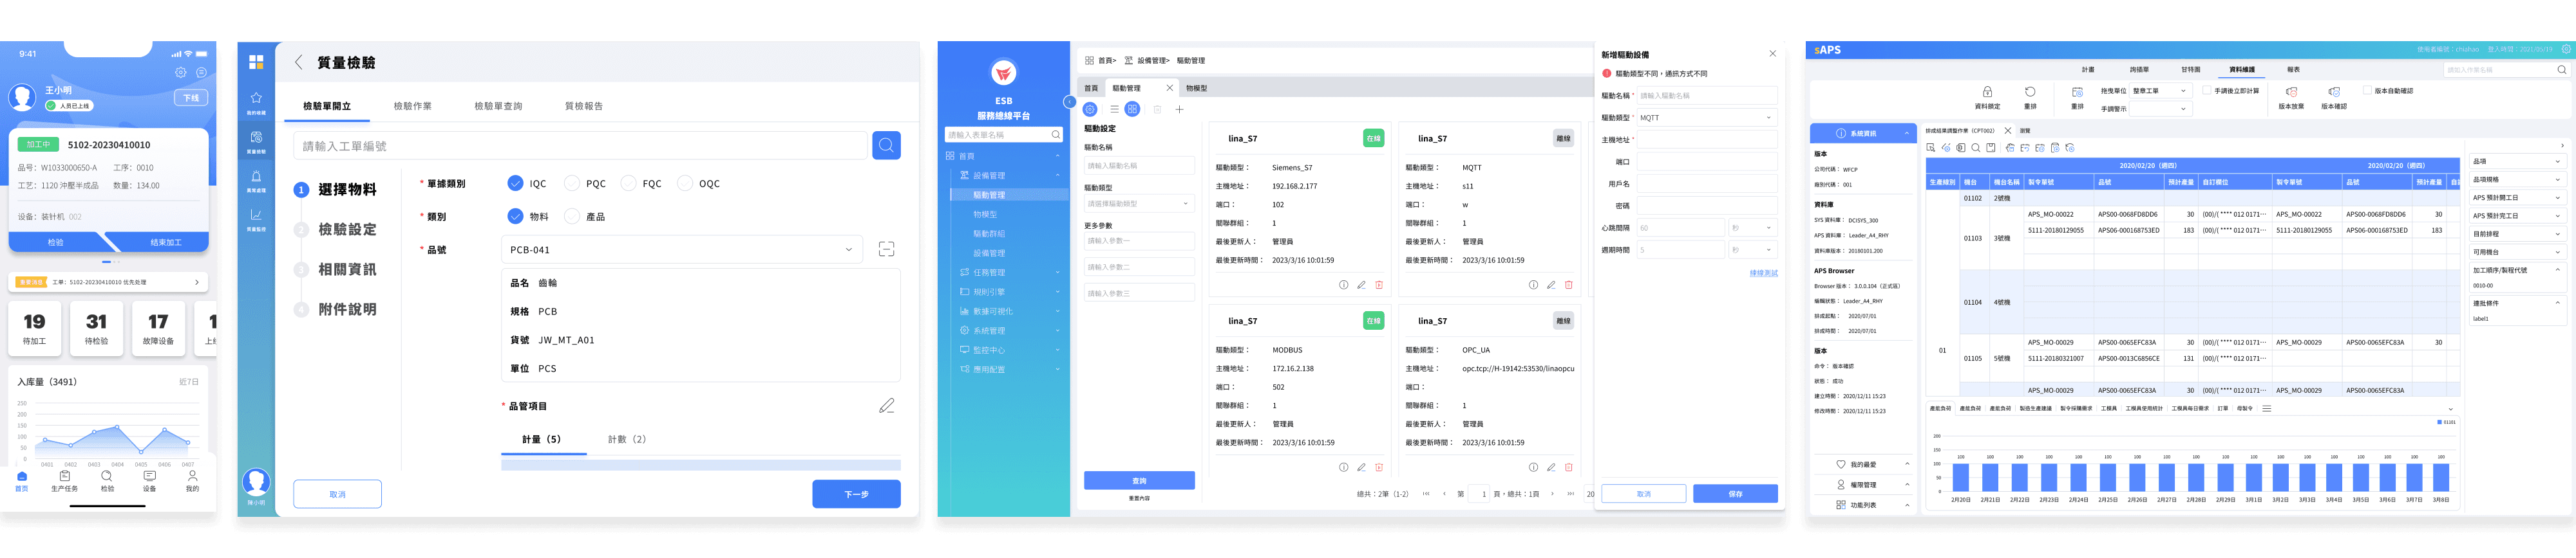The image size is (2576, 558).
Task: Switch to the 計數 (2) tab
Action: [627, 439]
